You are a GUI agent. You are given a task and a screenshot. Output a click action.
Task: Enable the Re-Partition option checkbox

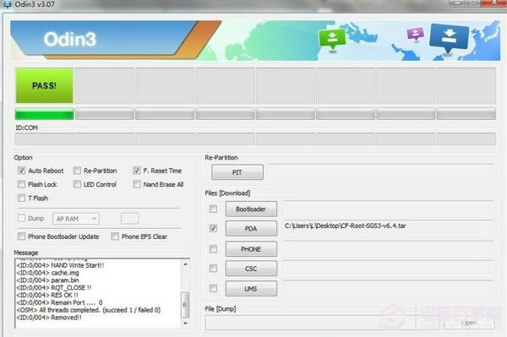click(x=77, y=171)
